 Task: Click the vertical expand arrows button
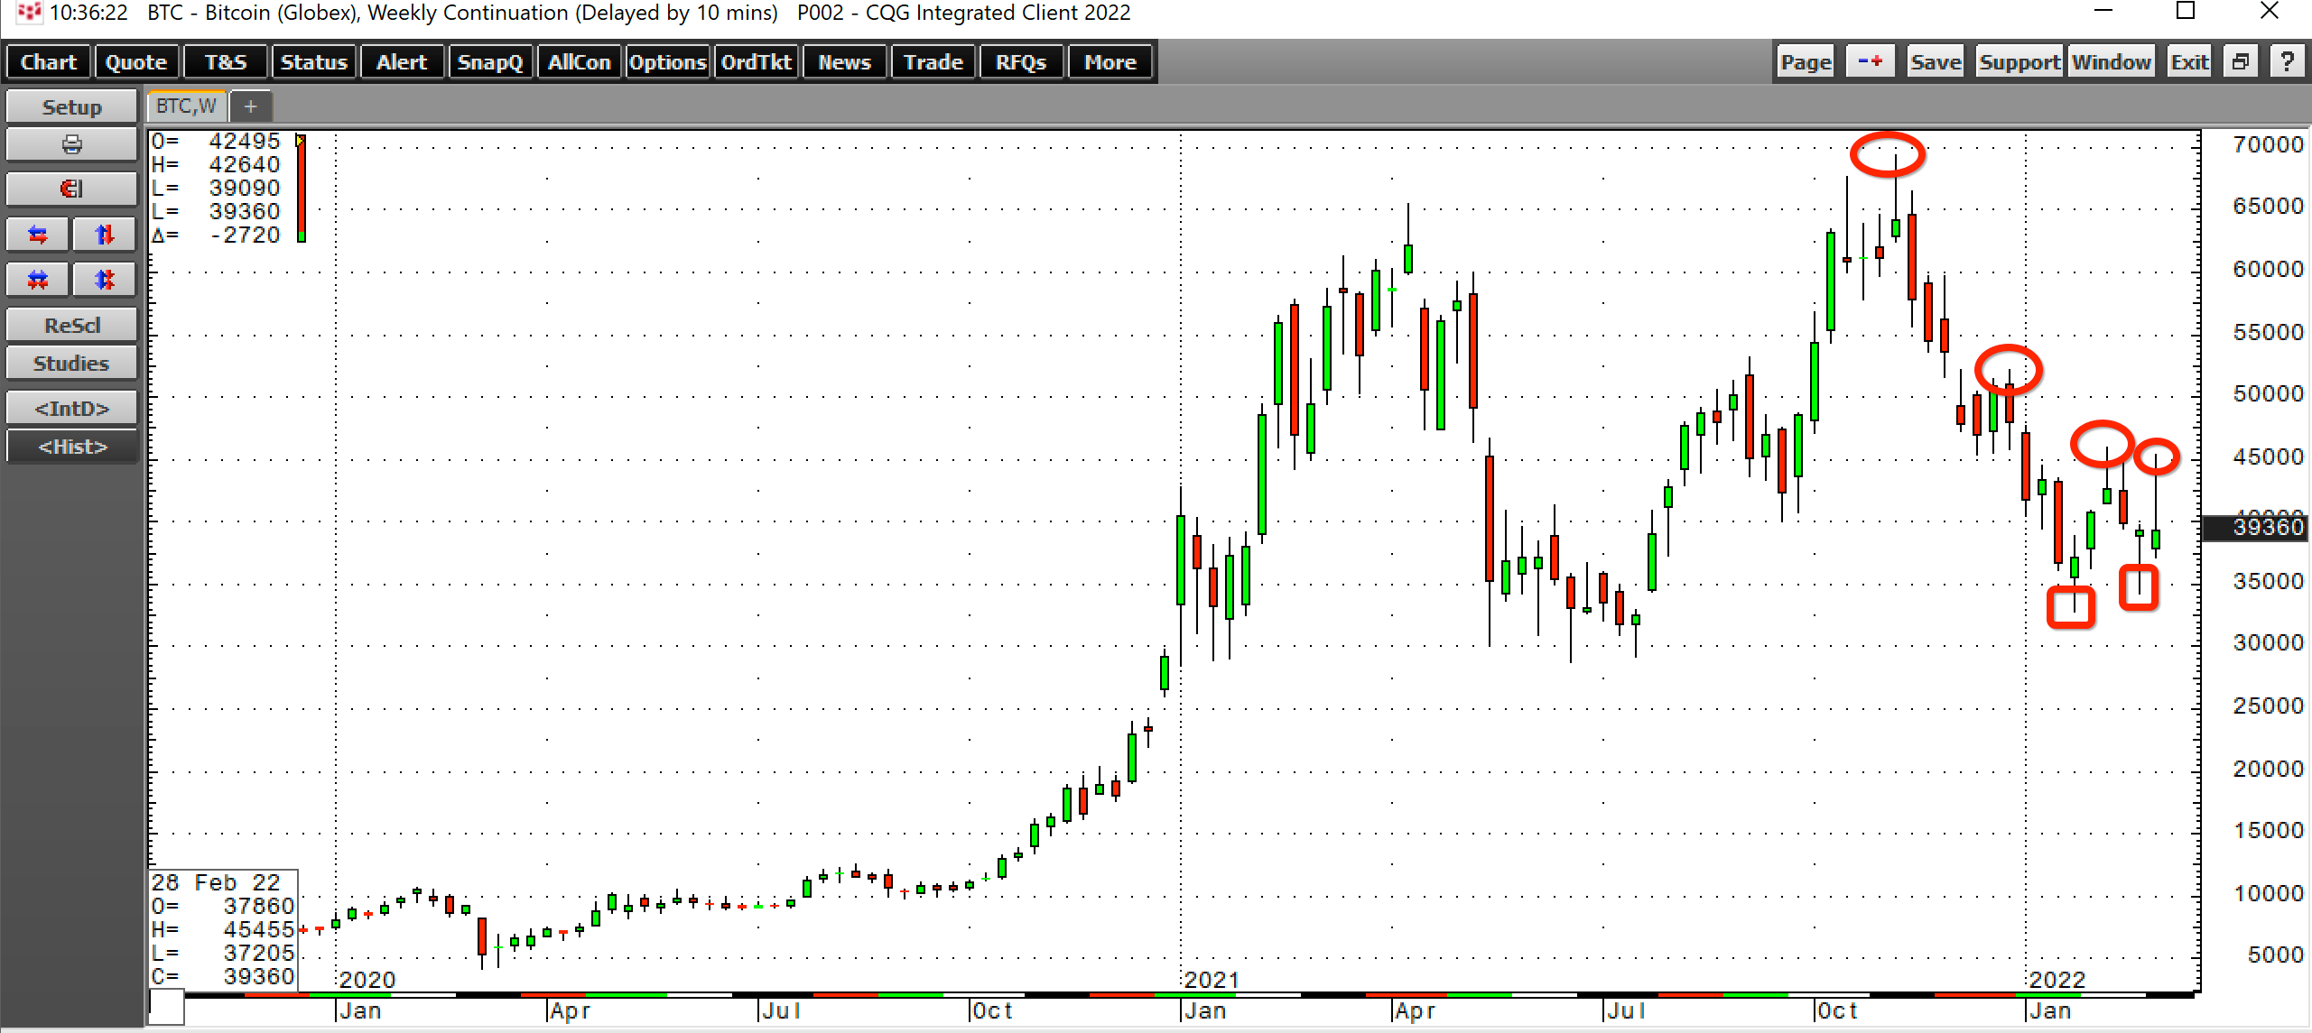tap(105, 235)
